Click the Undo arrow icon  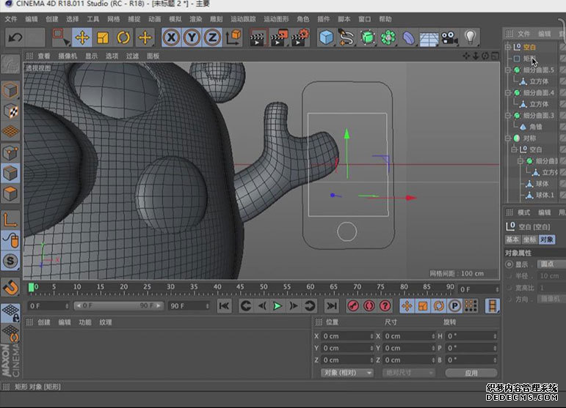click(x=15, y=37)
